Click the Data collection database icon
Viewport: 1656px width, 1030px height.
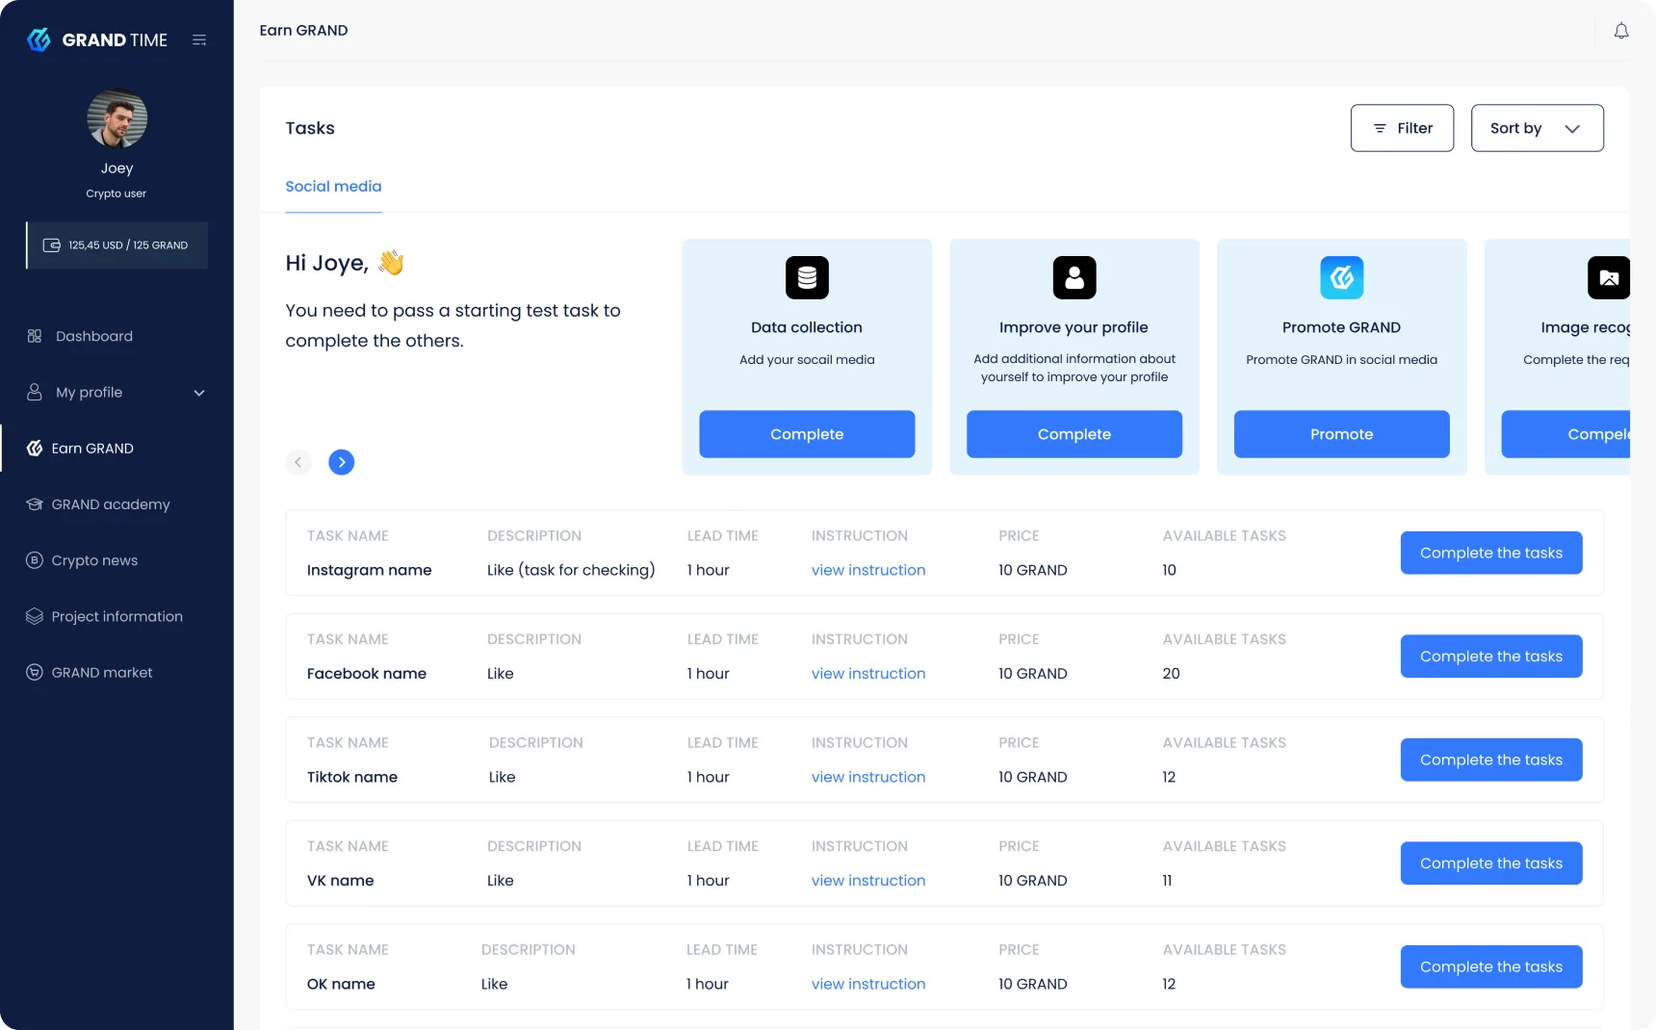click(x=807, y=278)
